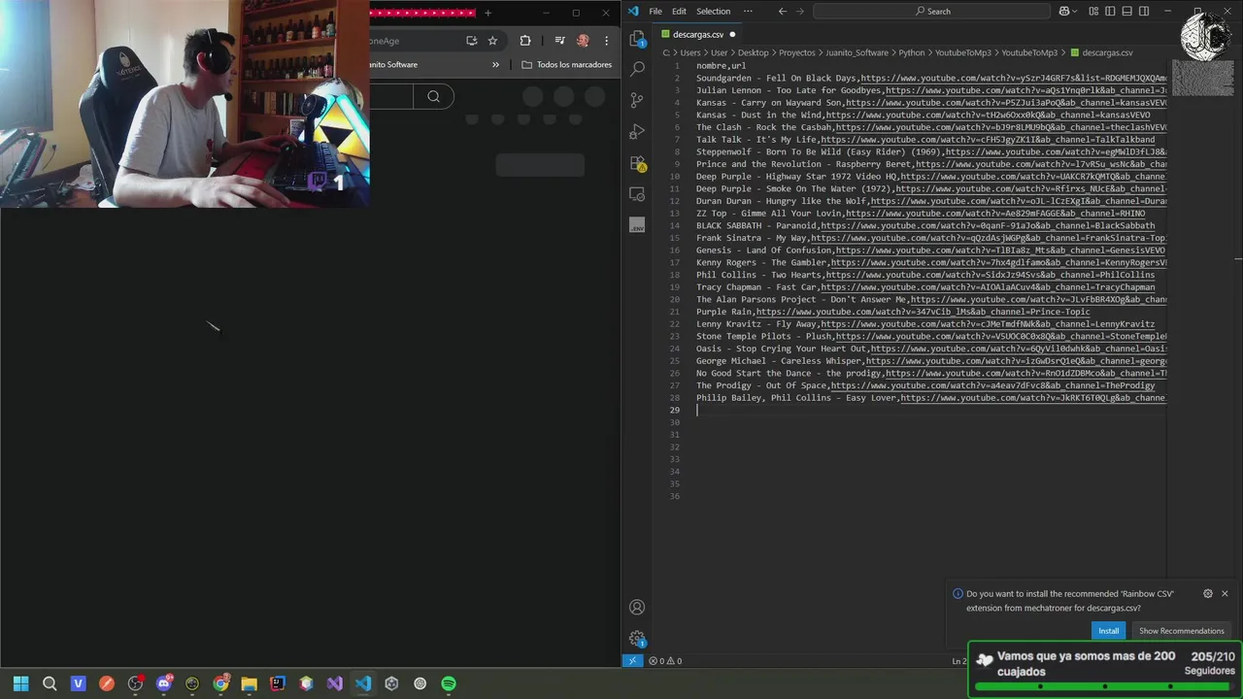Image resolution: width=1243 pixels, height=699 pixels.
Task: Click the Juanito_Software breadcrumb segment
Action: click(x=857, y=52)
